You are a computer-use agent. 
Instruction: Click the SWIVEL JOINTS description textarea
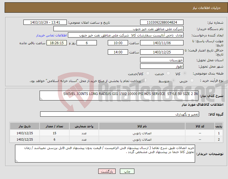tap(119, 96)
